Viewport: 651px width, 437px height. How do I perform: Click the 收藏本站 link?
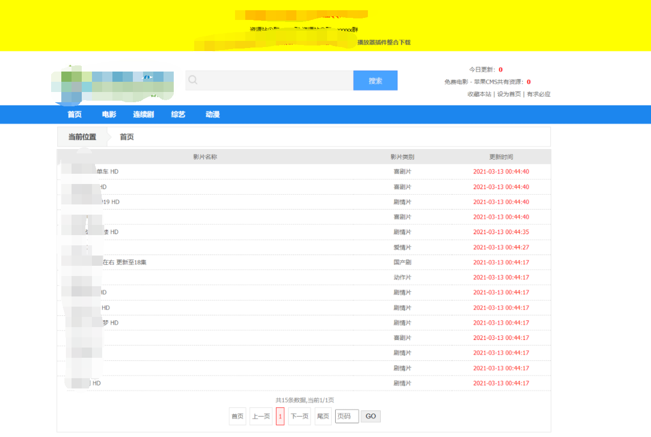click(x=479, y=94)
